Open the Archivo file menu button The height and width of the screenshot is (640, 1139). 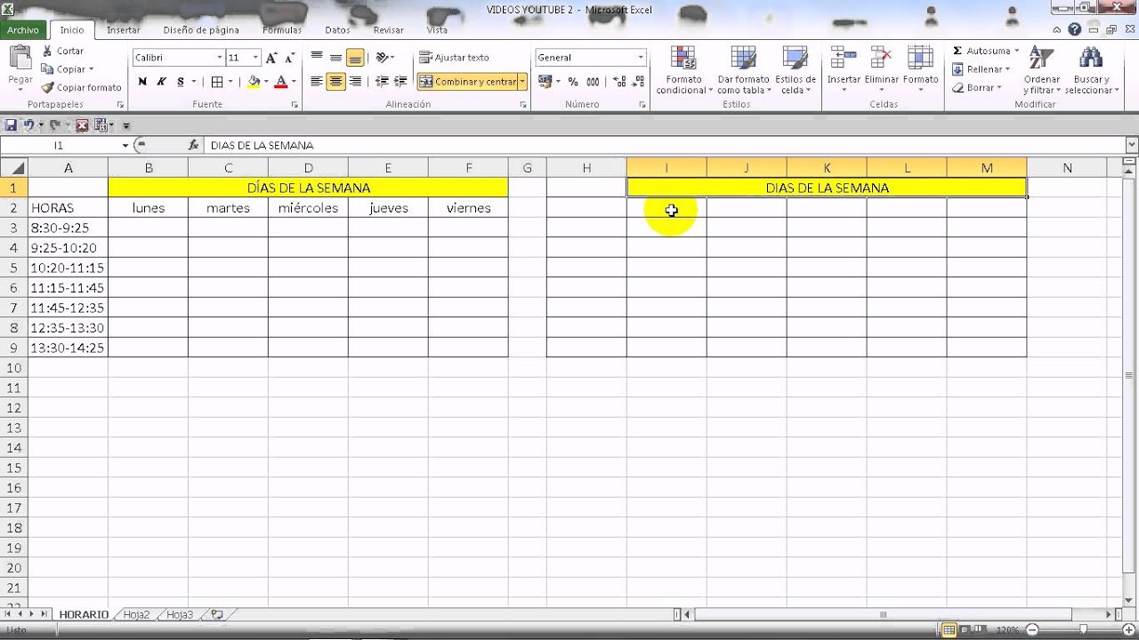point(23,29)
